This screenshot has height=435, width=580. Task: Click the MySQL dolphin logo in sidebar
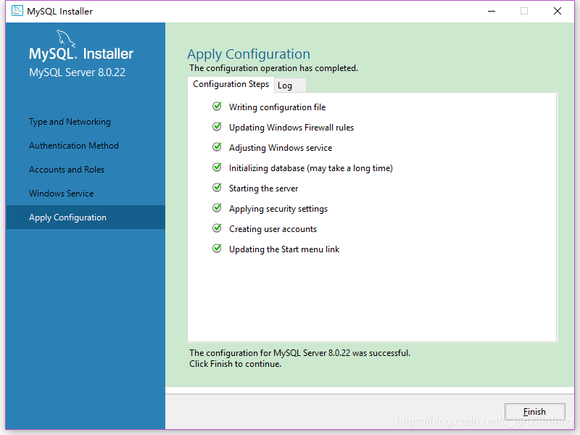point(67,39)
